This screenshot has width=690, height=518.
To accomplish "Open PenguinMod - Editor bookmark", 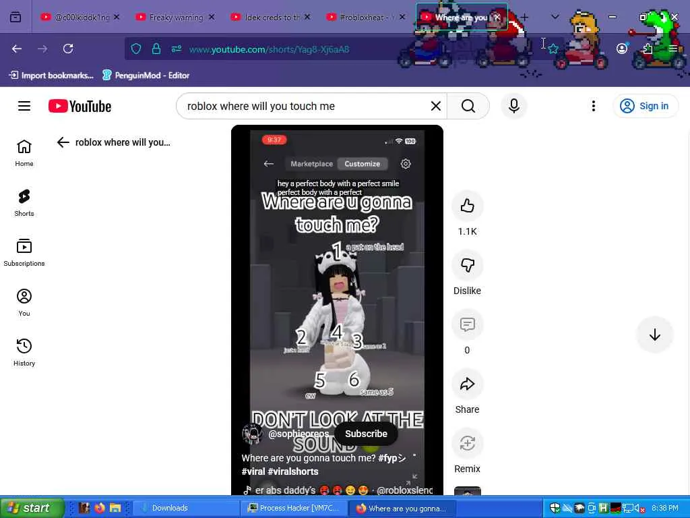I will point(146,76).
